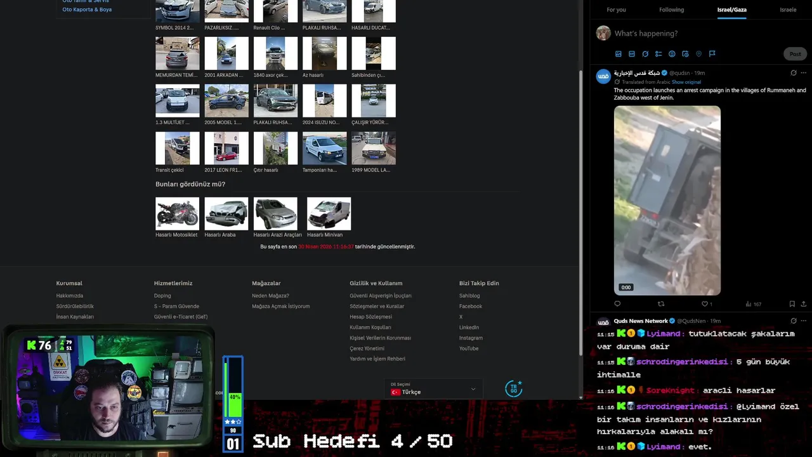
Task: Click the flag icon in the composer toolbar
Action: tap(712, 54)
